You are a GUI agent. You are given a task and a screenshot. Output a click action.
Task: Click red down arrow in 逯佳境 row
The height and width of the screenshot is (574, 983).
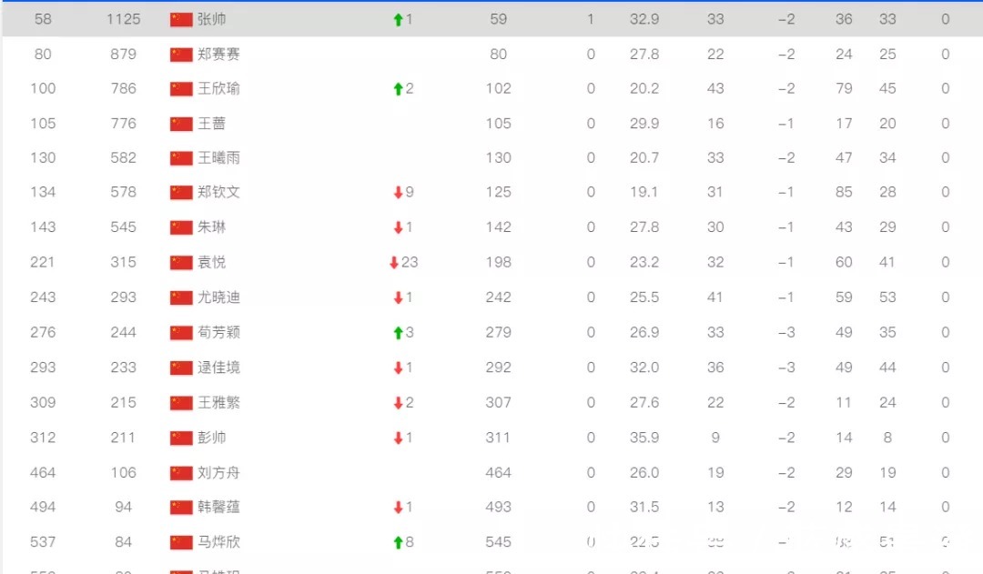coord(398,368)
